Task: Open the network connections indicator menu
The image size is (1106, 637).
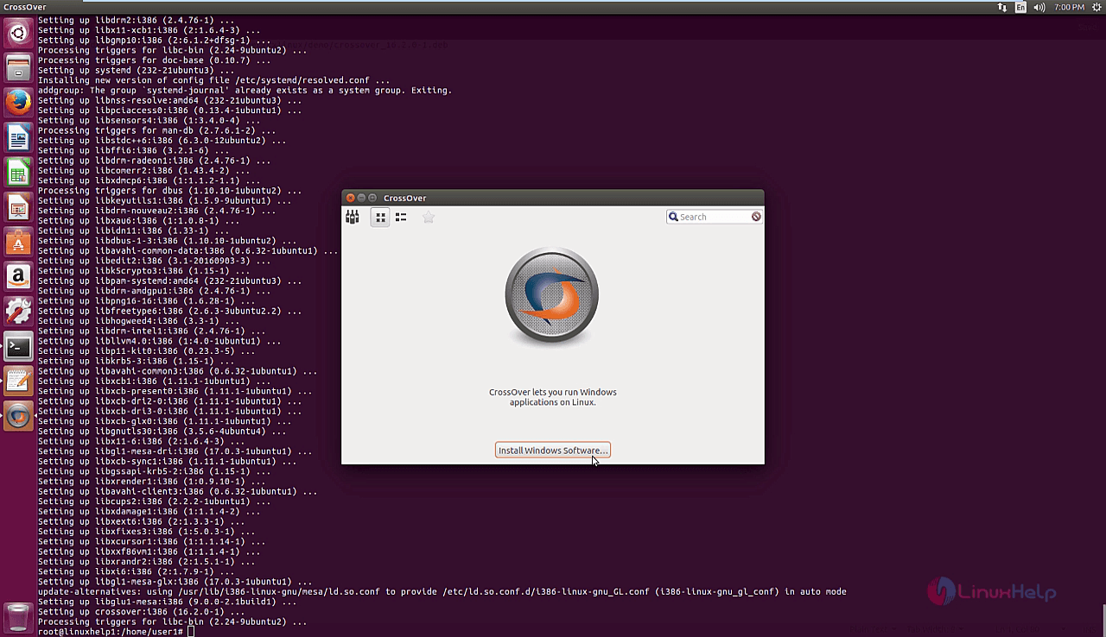Action: (x=1002, y=7)
